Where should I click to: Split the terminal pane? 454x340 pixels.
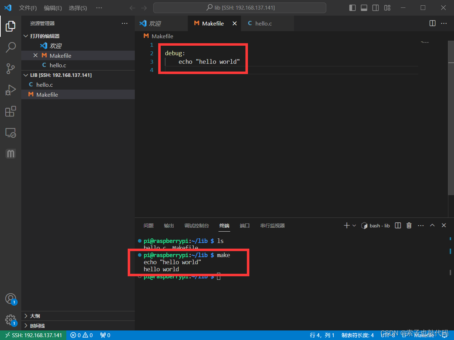point(398,226)
